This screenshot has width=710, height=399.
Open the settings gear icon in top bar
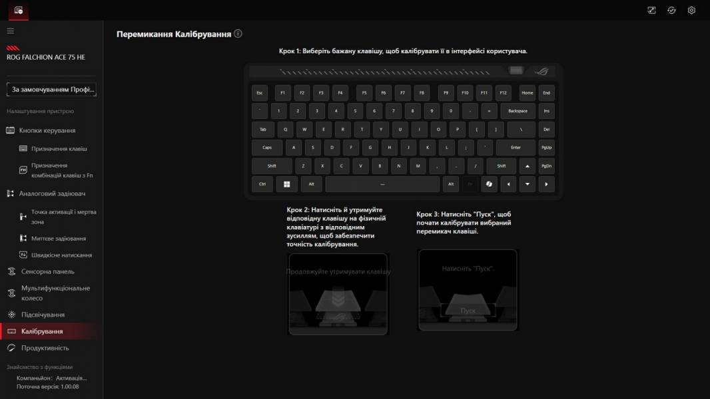pyautogui.click(x=691, y=10)
